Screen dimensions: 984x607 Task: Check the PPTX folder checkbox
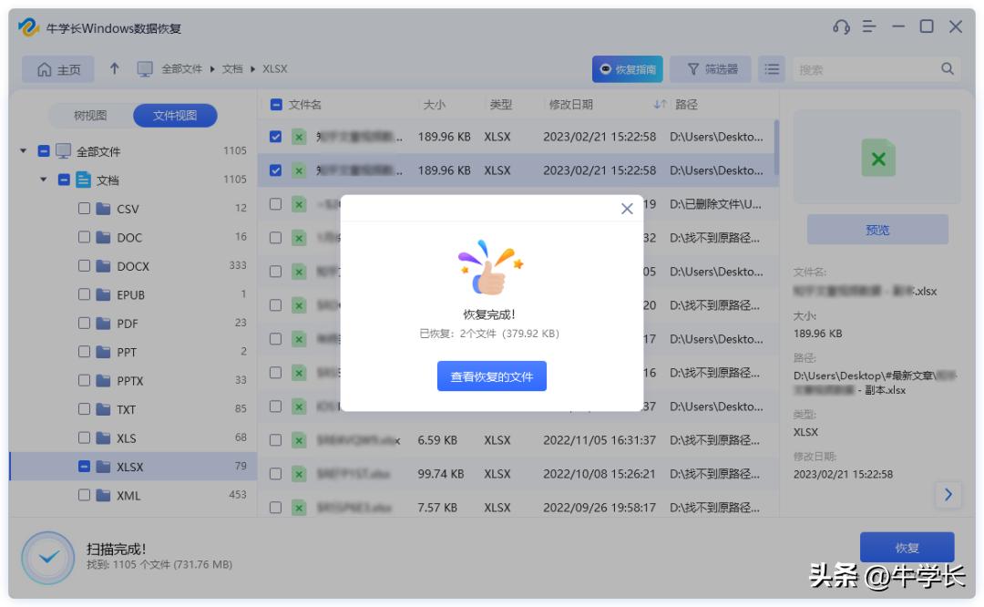click(x=84, y=380)
